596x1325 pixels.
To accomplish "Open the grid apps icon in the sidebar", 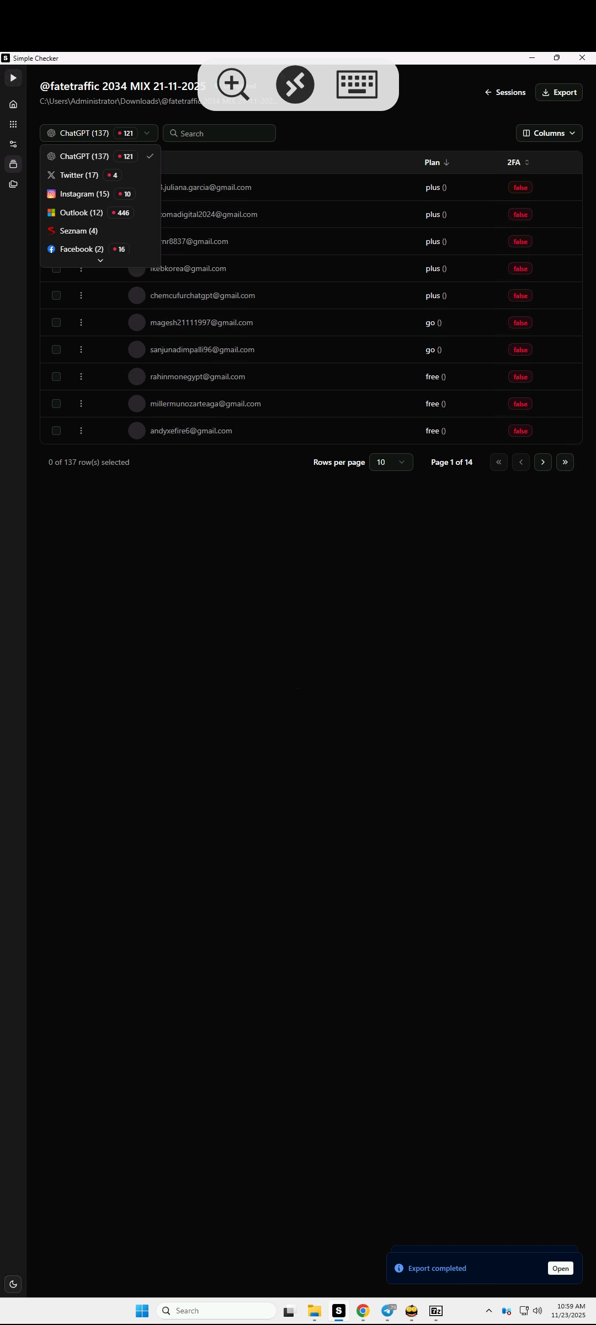I will [13, 124].
